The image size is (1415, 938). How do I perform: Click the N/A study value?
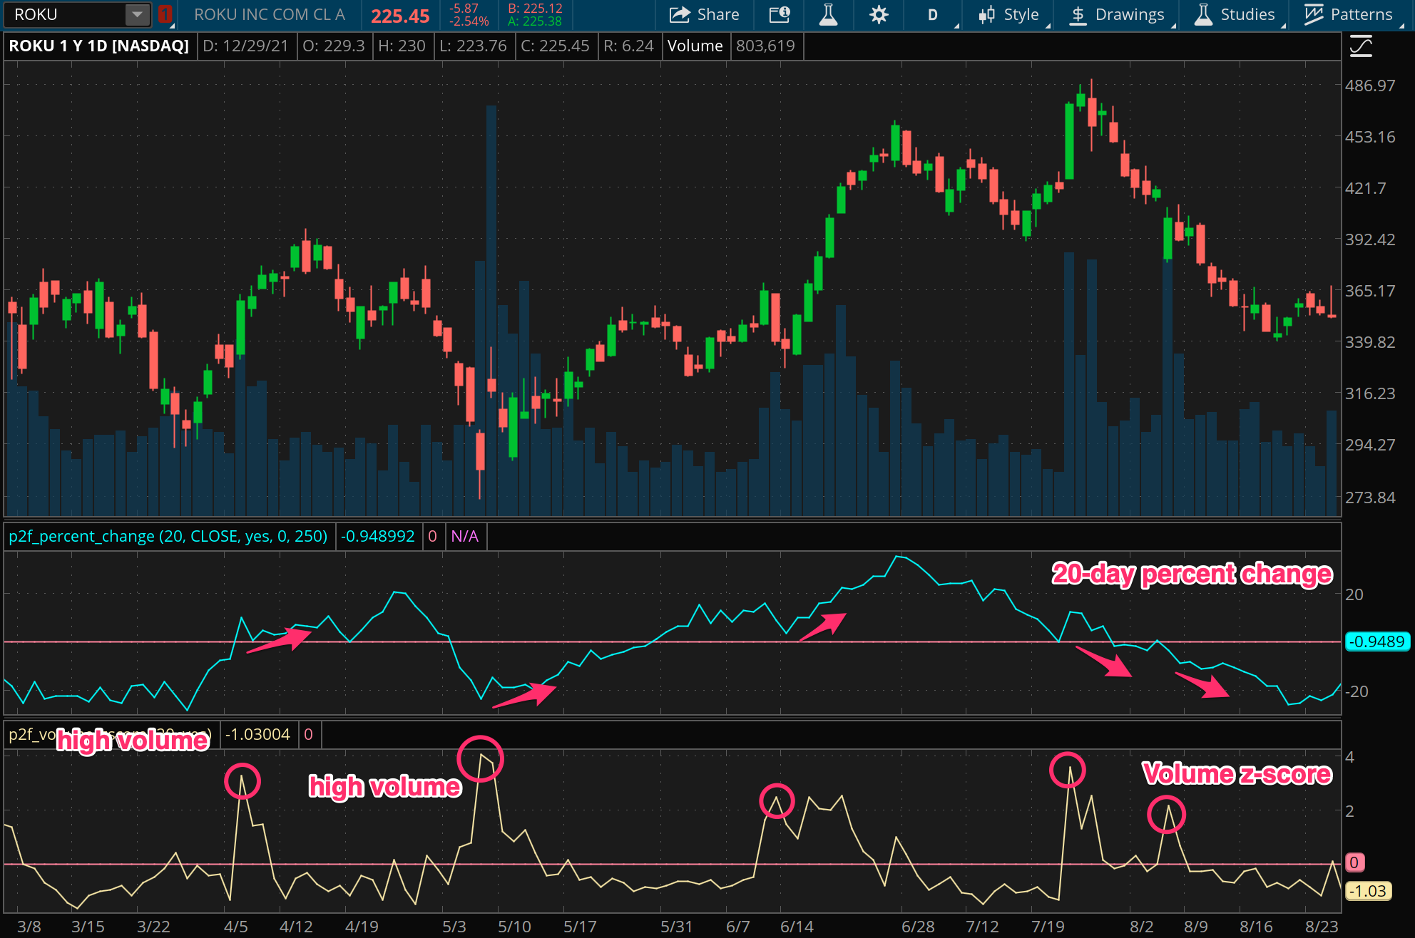pos(464,536)
